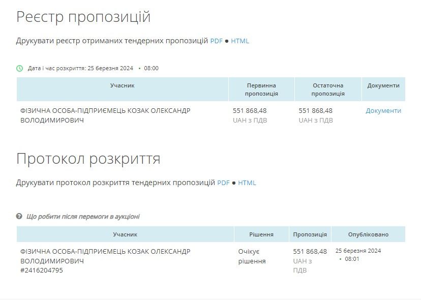Screen dimensions: 421x300
Task: Click the green dot beside 08:01
Action: [x=339, y=258]
